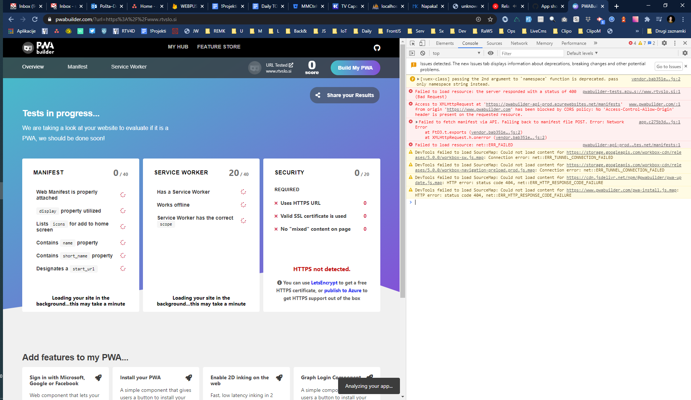The height and width of the screenshot is (400, 691).
Task: Click the browser address bar URL
Action: 116,19
